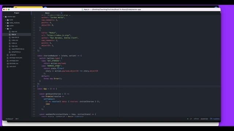Image resolution: width=234 pixels, height=131 pixels.
Task: Click the 2000 timeout value
Action: (x=48, y=104)
